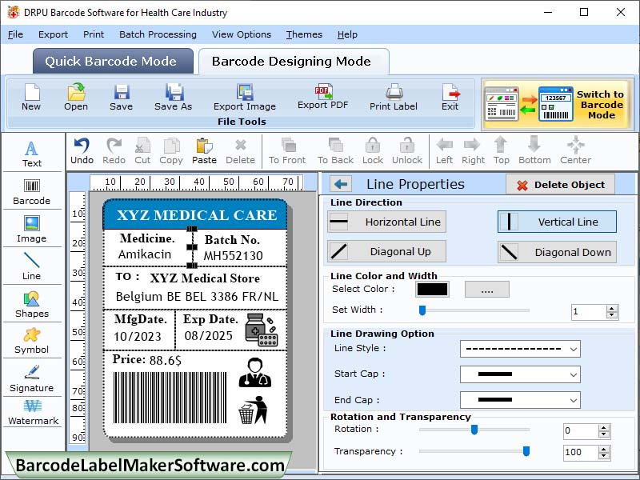Open the Symbol tool
The image size is (640, 480).
(32, 341)
